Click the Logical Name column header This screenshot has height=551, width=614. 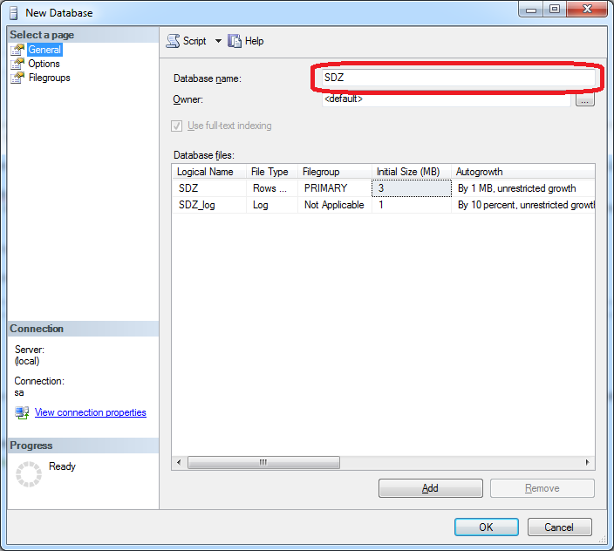point(209,172)
